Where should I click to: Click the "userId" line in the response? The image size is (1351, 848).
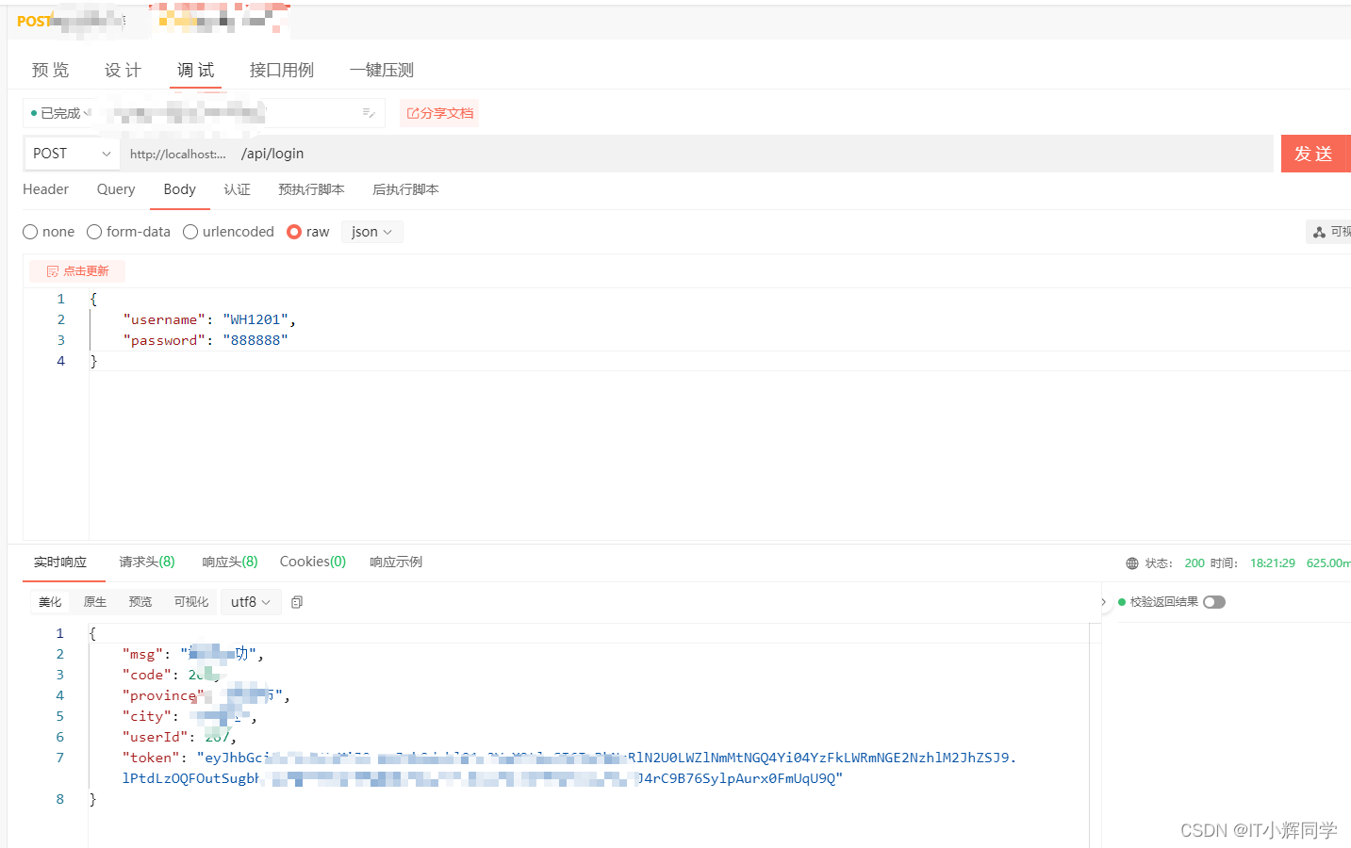179,737
